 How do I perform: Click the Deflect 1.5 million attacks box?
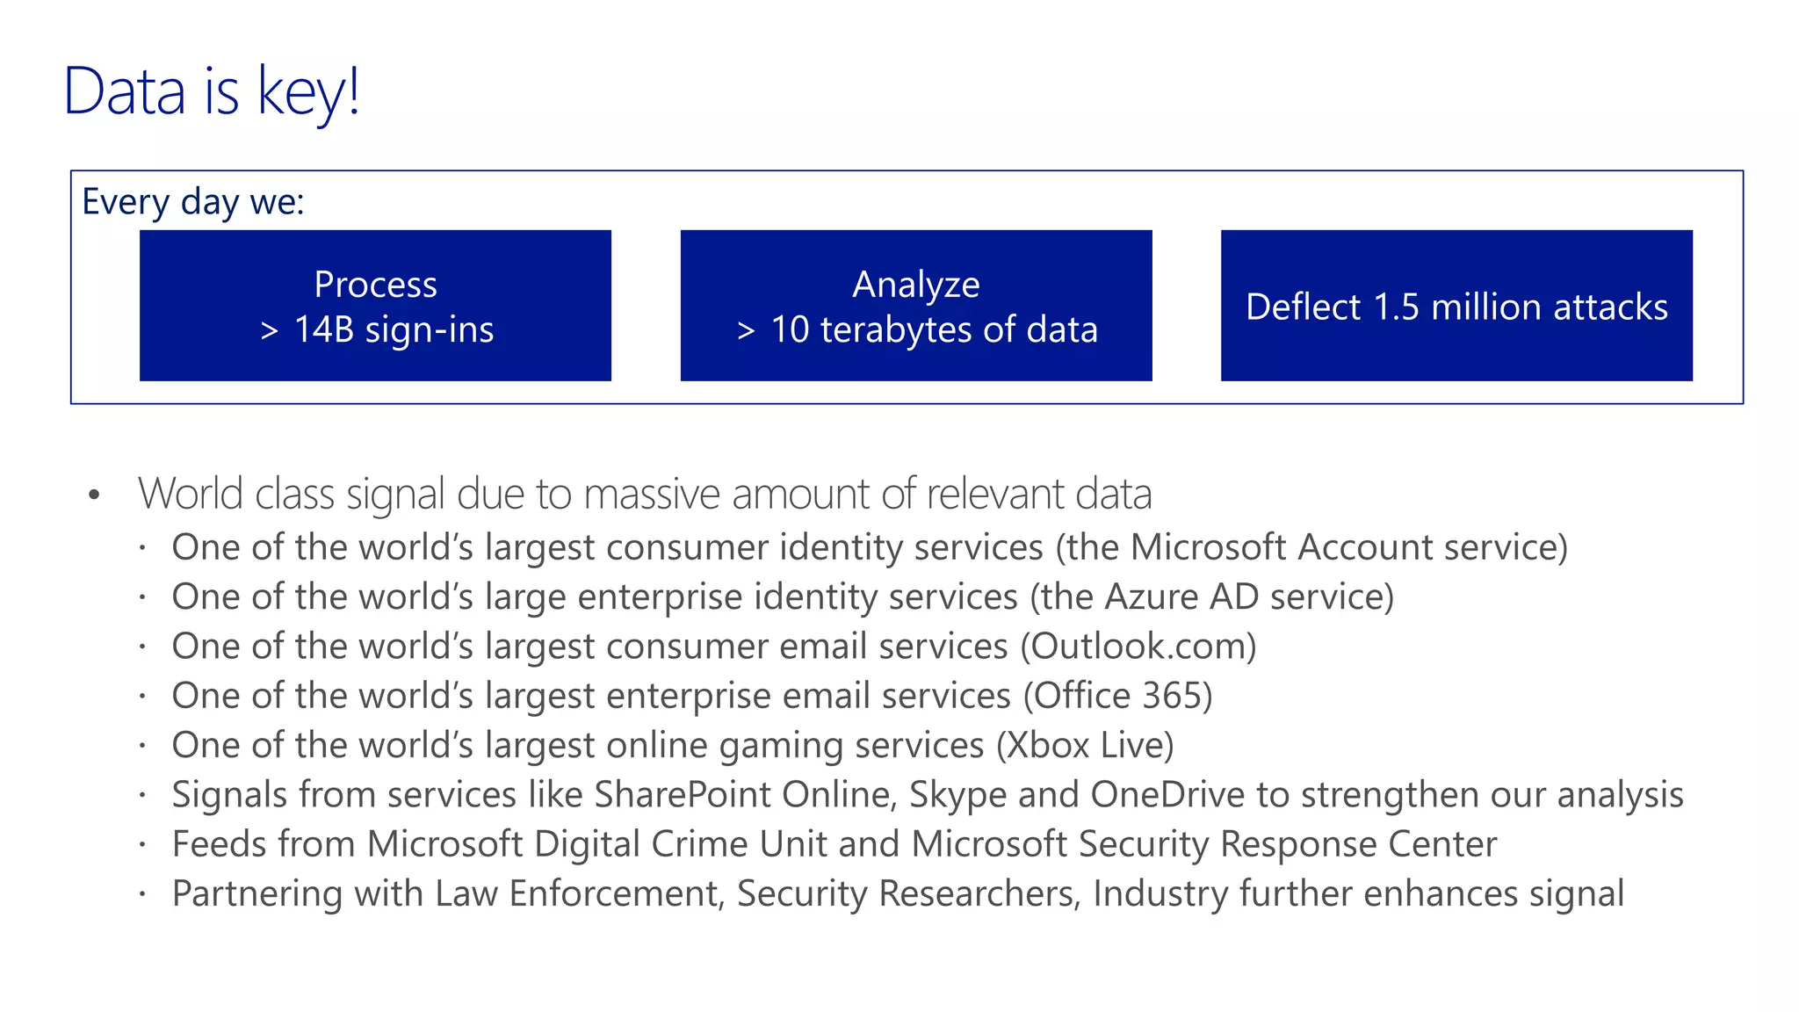tap(1456, 306)
